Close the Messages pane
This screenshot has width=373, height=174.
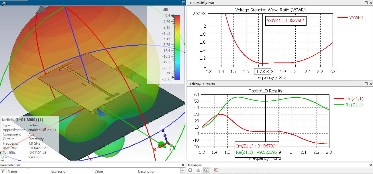click(x=370, y=165)
